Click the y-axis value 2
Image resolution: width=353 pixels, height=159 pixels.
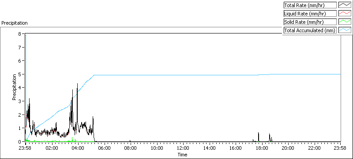tap(19, 115)
